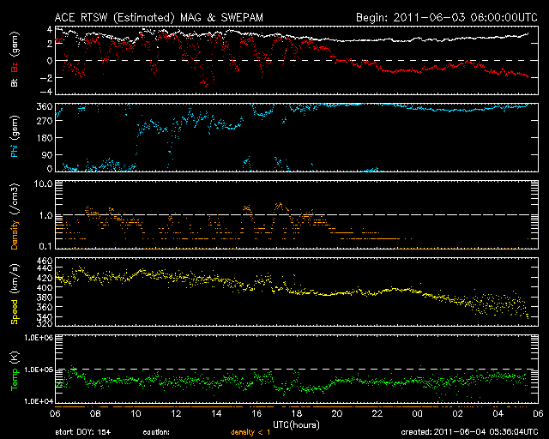Click the '10' hour tick label on time axis
This screenshot has height=439, width=549.
click(136, 414)
